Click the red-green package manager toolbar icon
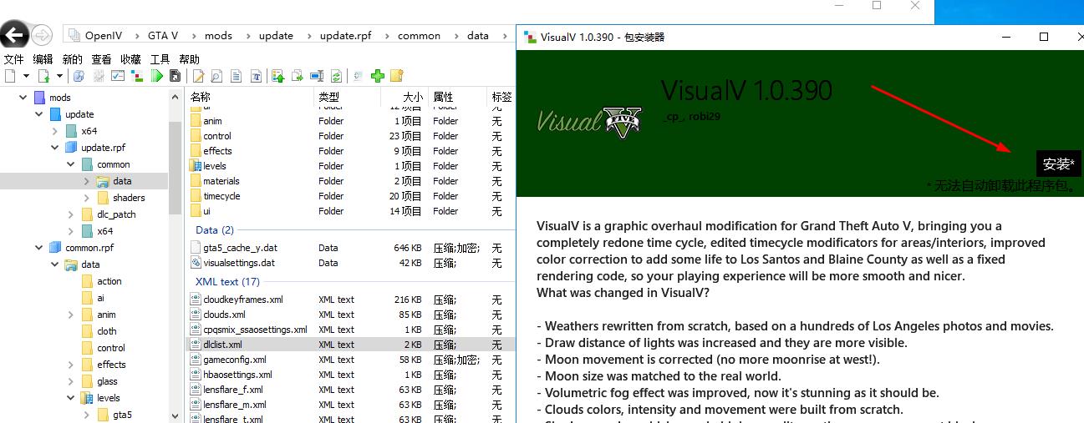Screen dimensions: 1084x423 point(137,76)
